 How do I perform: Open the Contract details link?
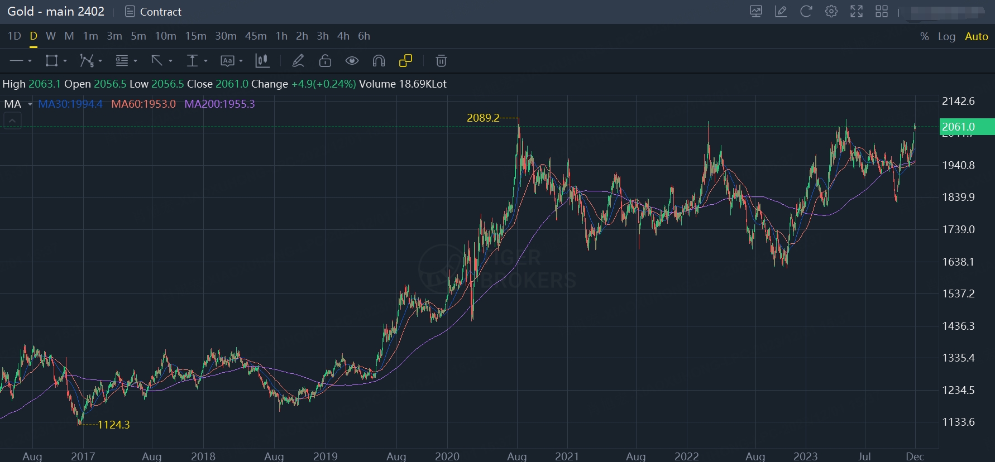(153, 12)
